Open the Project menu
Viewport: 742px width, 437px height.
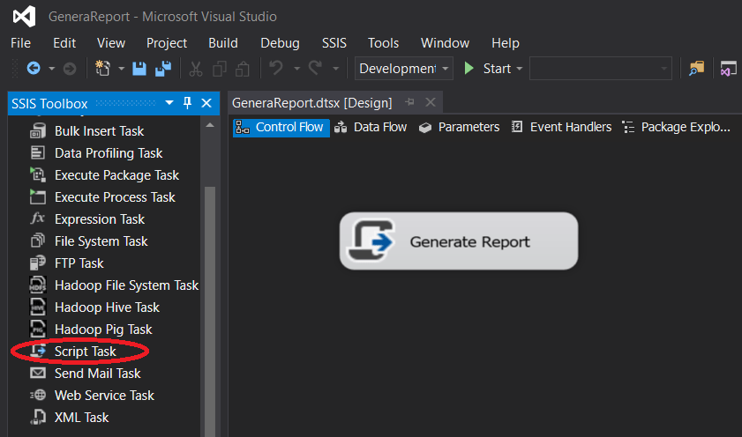point(167,43)
